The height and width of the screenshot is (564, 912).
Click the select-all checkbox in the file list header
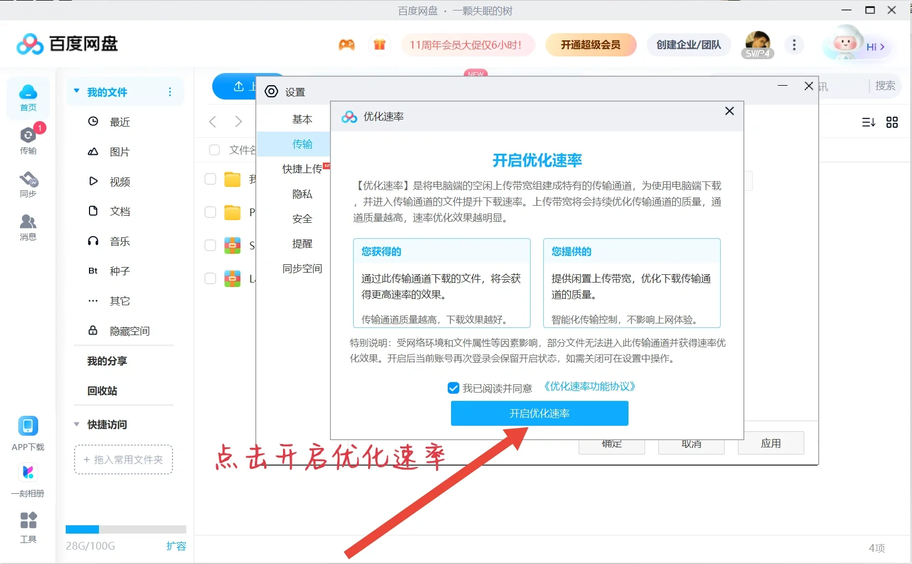214,150
